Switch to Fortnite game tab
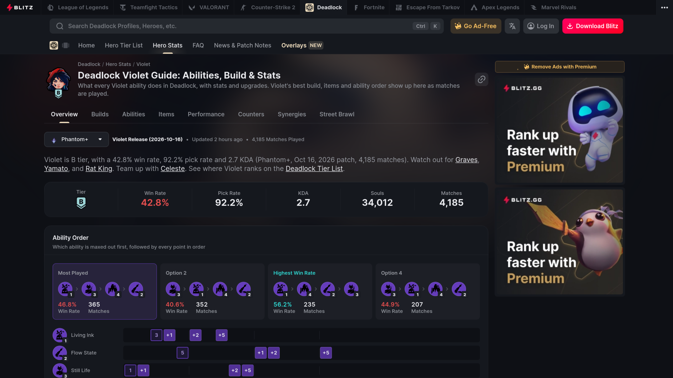The height and width of the screenshot is (378, 673). [x=369, y=7]
